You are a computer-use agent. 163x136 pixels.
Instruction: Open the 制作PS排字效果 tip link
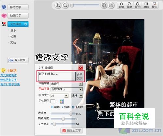10,84
